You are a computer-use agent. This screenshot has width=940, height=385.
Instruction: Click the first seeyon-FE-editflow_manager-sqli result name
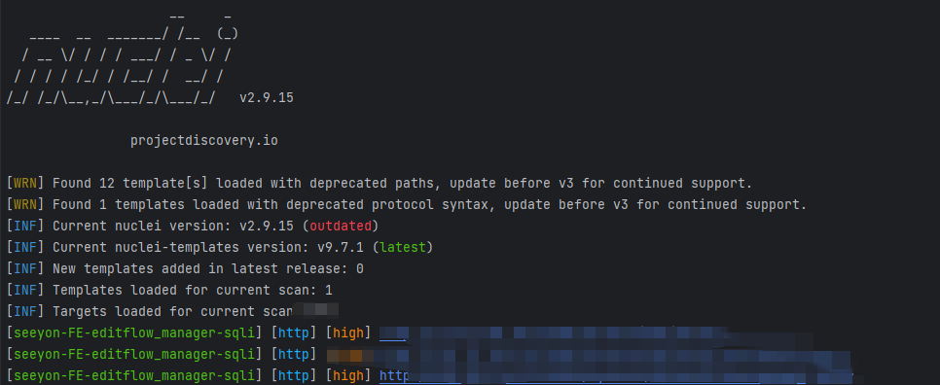pyautogui.click(x=134, y=333)
